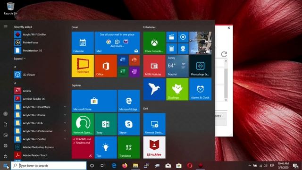Launch 3D Viewer from the app list
Image resolution: width=302 pixels, height=170 pixels.
tap(40, 75)
